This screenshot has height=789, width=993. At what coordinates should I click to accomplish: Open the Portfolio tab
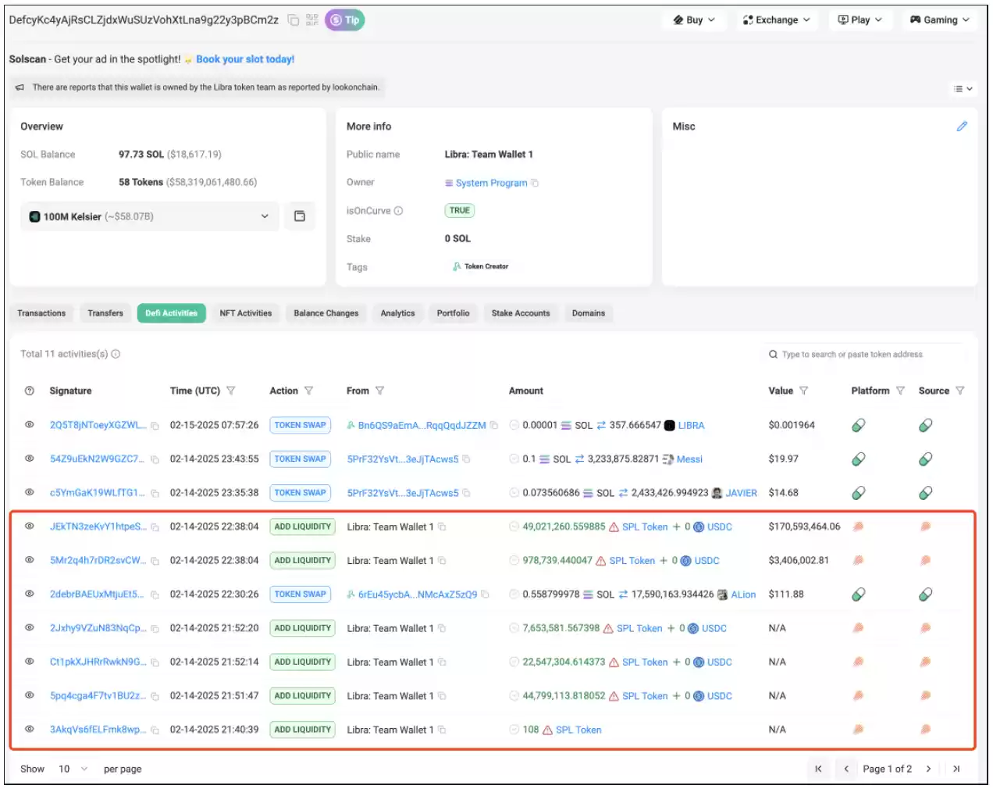point(453,313)
